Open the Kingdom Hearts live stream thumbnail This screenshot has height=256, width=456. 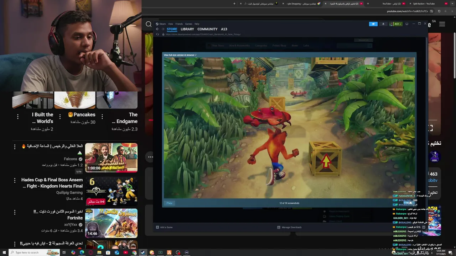click(x=111, y=191)
